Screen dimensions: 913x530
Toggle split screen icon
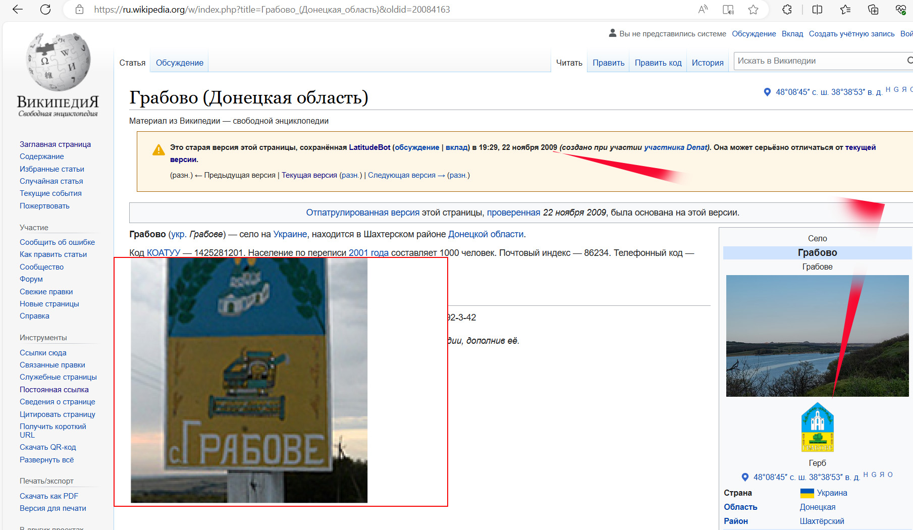[817, 9]
